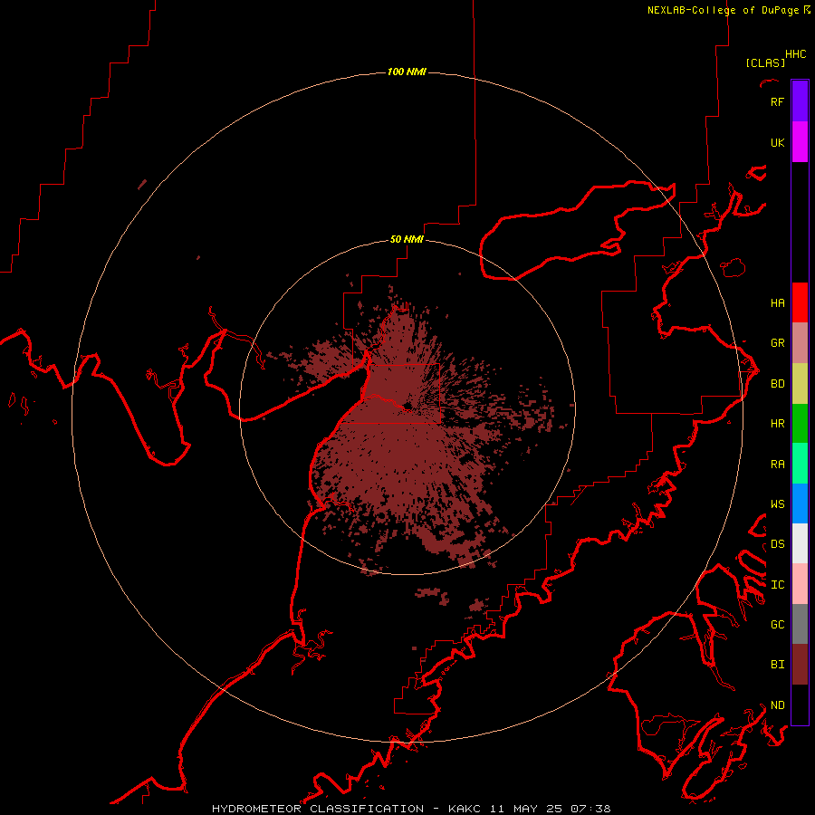Click the UK magenta legend swatch
Image resolution: width=815 pixels, height=815 pixels.
point(800,142)
